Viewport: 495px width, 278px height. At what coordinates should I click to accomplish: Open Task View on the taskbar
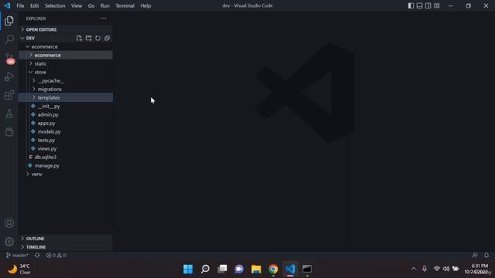pyautogui.click(x=222, y=270)
